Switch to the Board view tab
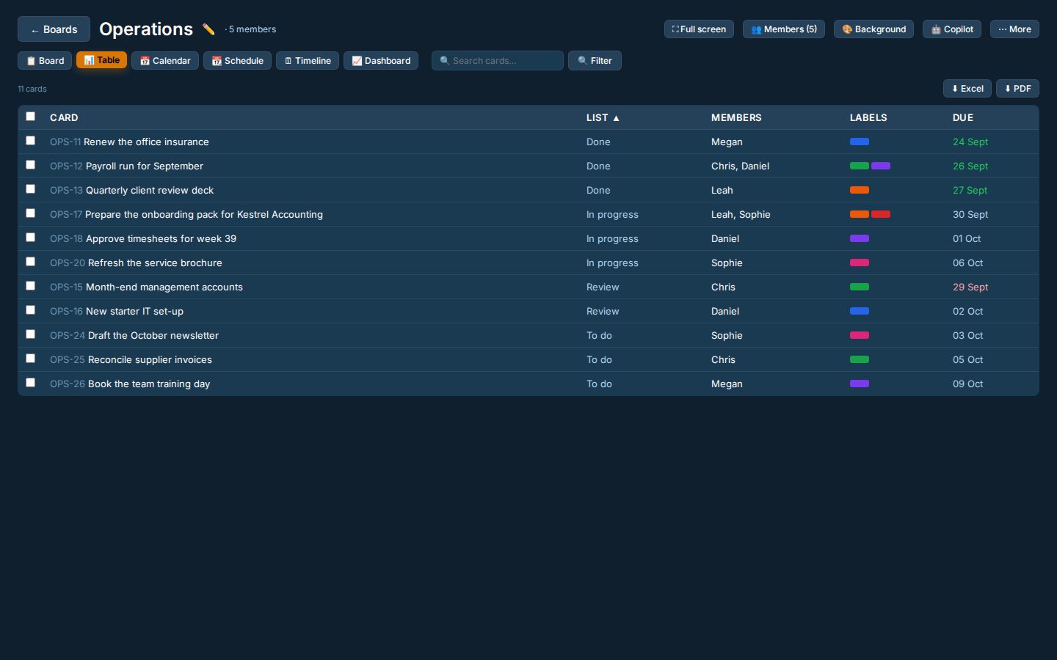The width and height of the screenshot is (1057, 660). pyautogui.click(x=45, y=60)
